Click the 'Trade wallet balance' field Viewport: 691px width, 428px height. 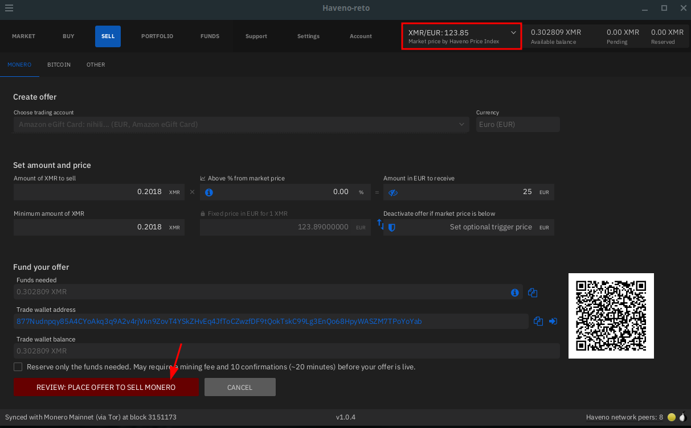pyautogui.click(x=287, y=351)
